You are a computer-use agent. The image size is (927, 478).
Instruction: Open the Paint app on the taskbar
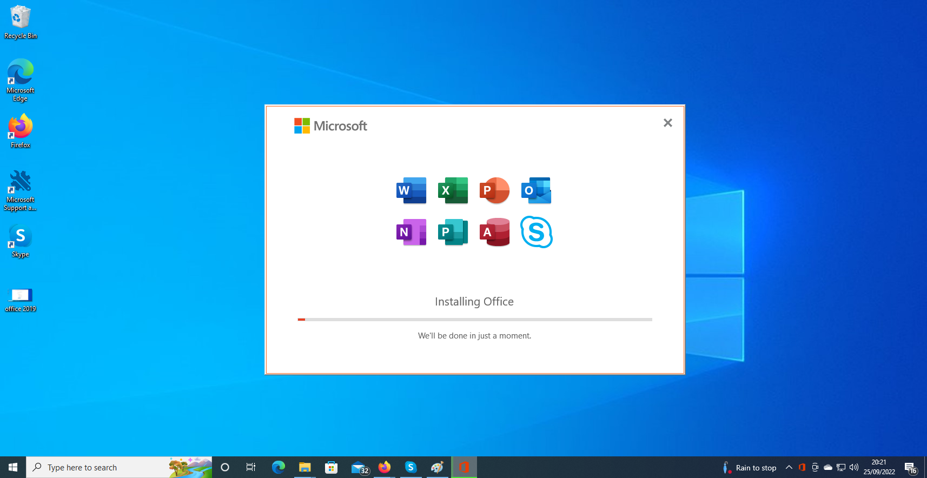437,467
